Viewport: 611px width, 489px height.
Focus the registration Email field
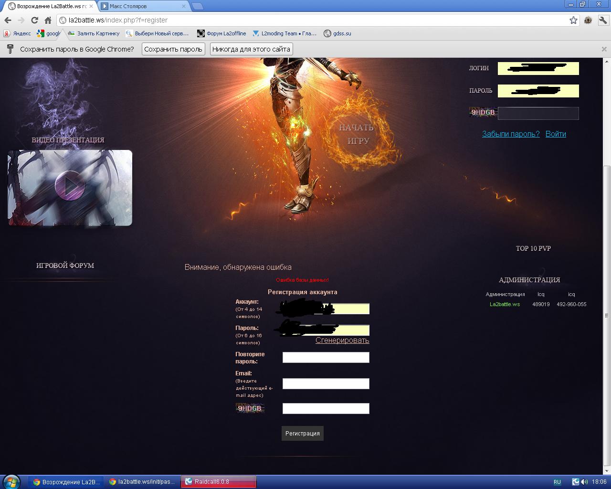pos(326,383)
